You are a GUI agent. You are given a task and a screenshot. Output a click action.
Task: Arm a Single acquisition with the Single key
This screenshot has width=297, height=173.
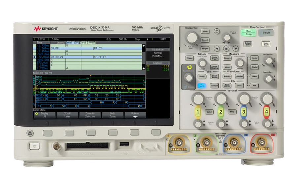[266, 33]
